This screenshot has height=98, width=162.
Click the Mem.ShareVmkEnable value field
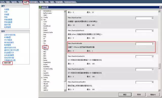145,44
